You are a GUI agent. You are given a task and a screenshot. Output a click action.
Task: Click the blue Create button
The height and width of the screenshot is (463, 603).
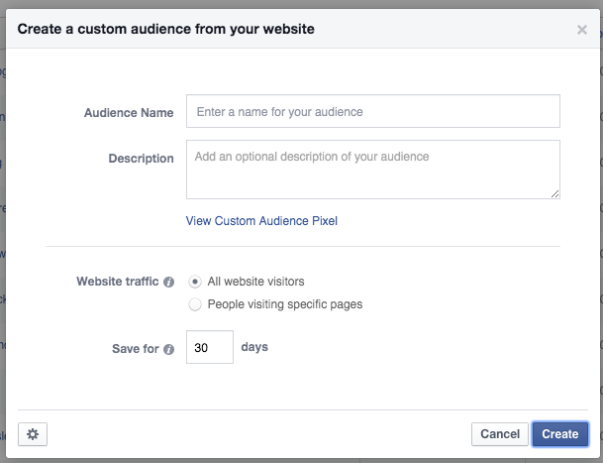559,434
